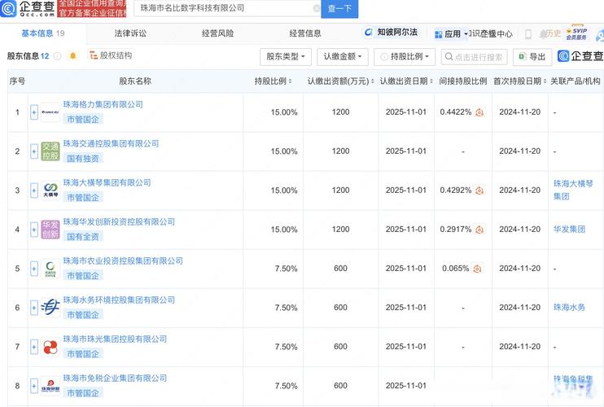Click the 华发创新 purple logo
Viewport: 604px width, 407px height.
[x=50, y=230]
